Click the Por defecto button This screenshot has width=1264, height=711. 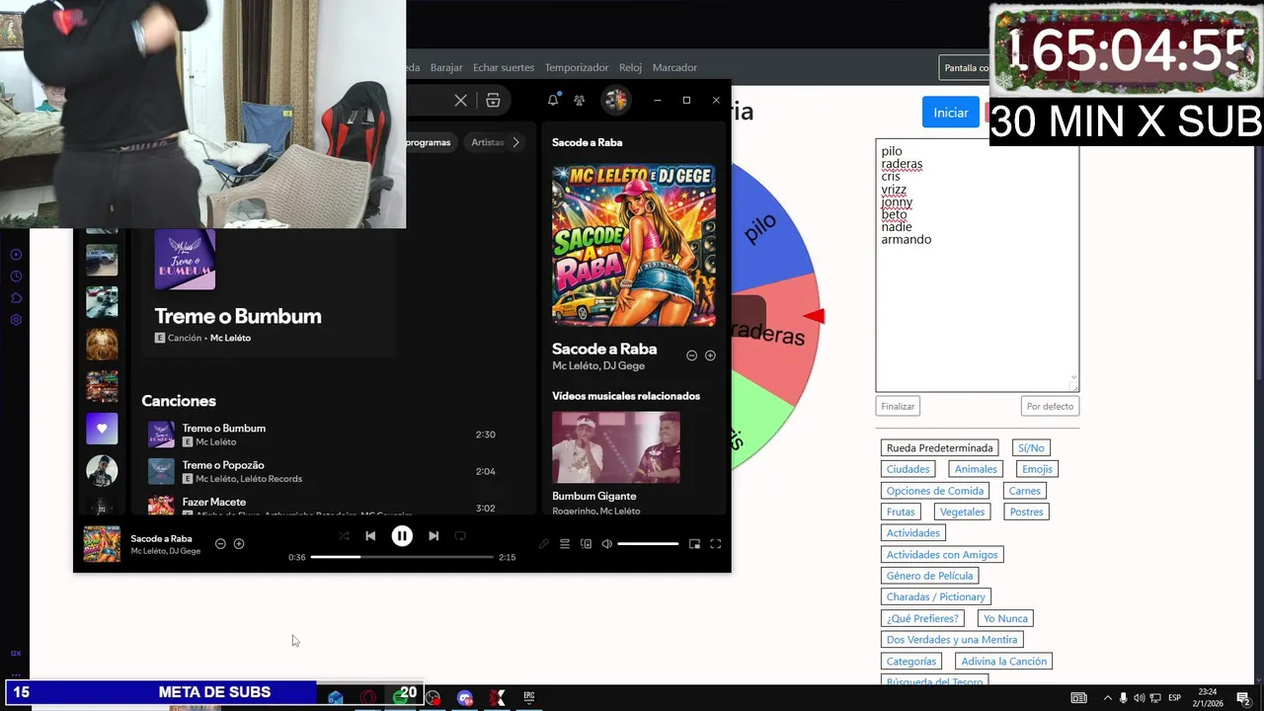coord(1050,406)
